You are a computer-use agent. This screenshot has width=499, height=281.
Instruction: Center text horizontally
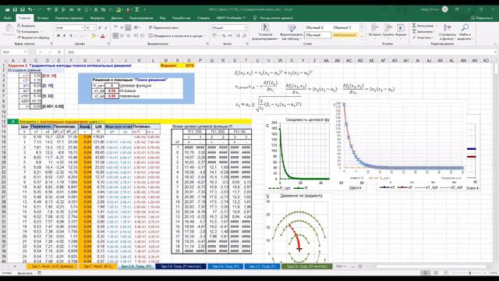tap(122, 36)
